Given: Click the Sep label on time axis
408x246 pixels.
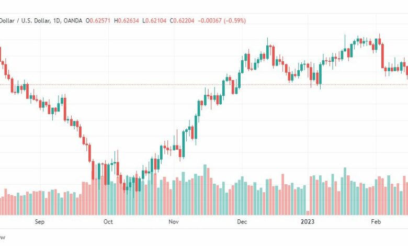Looking at the screenshot, I should [x=40, y=222].
